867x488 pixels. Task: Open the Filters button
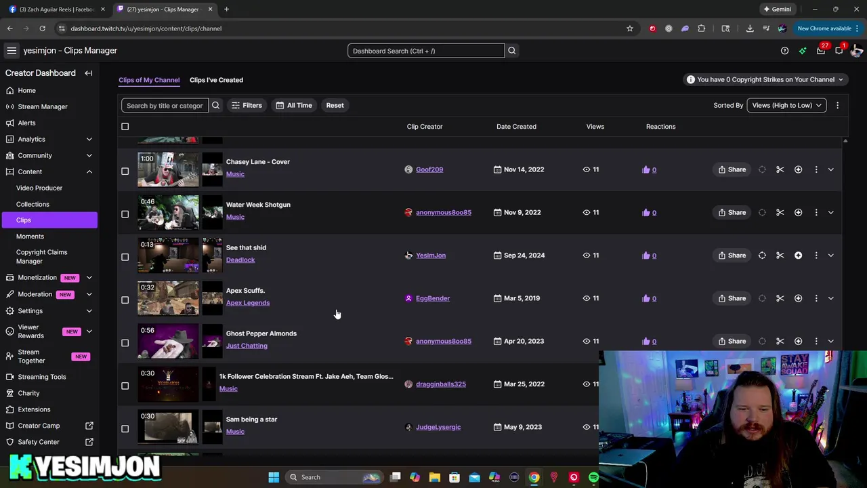click(247, 105)
